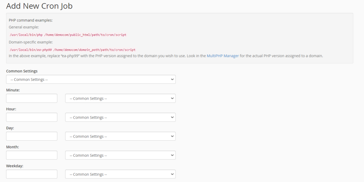Open the Hour row Common Settings dropdown
The image size is (364, 182).
(120, 118)
